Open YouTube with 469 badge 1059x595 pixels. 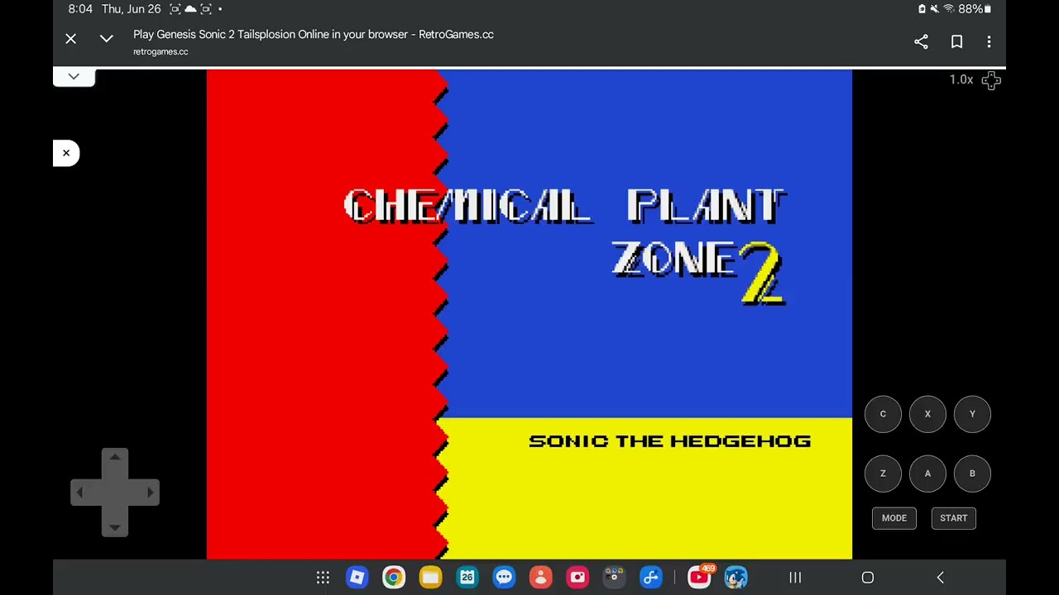tap(700, 576)
